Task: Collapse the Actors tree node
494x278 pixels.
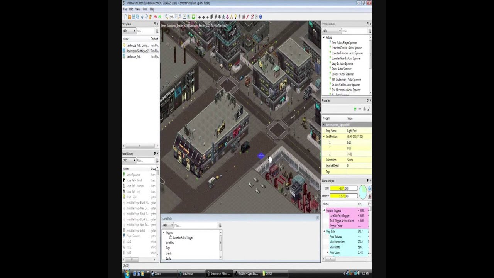Action: pyautogui.click(x=324, y=37)
